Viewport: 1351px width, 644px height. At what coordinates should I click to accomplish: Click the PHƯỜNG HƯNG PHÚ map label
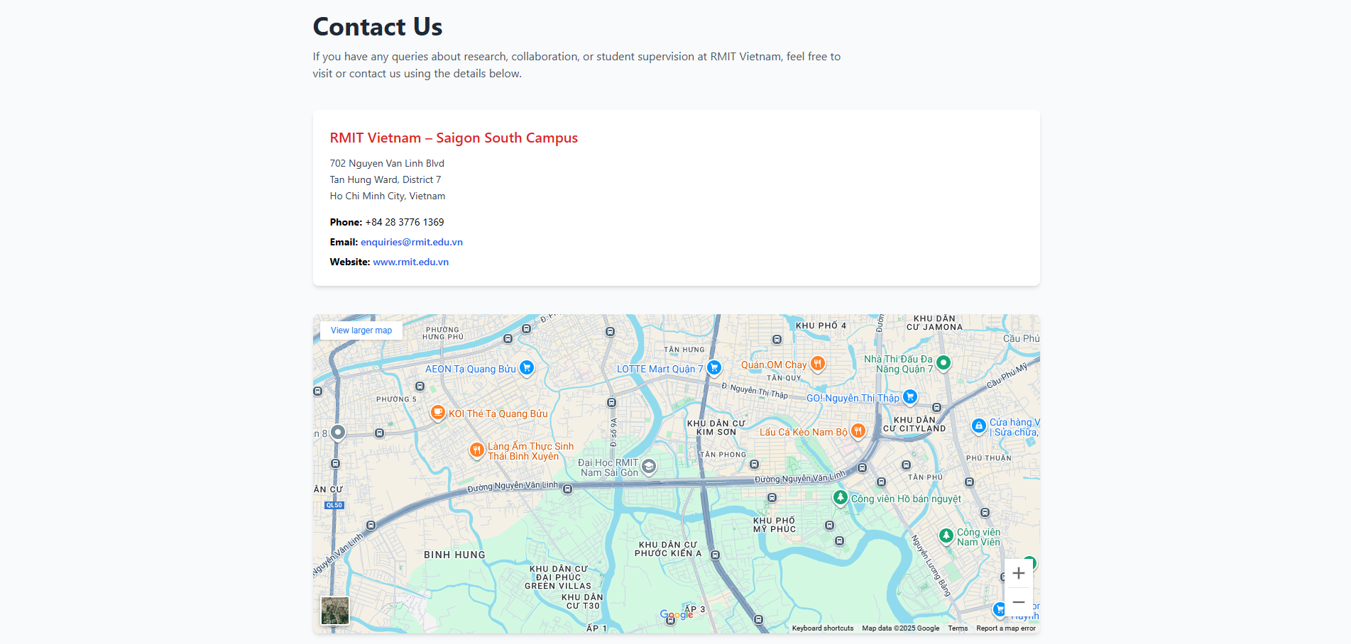[x=443, y=333]
